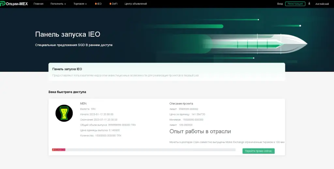Click the fire icon beside IEO
The image size is (334, 169).
click(x=96, y=4)
